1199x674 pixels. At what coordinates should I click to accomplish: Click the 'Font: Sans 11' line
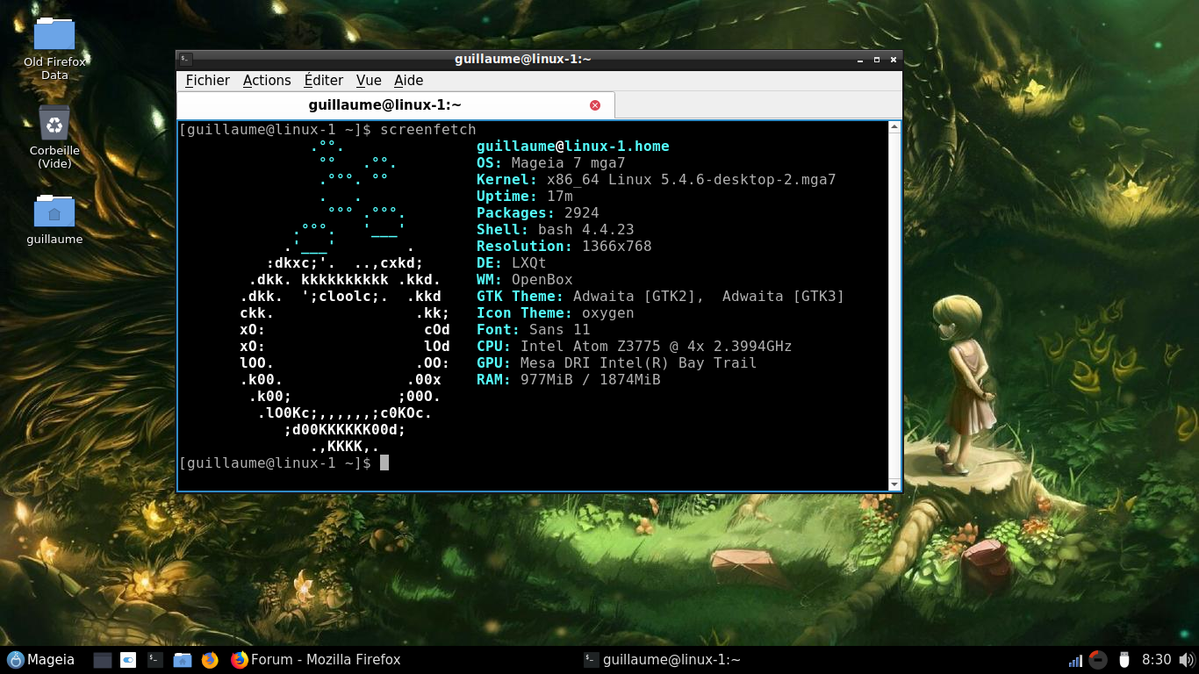click(x=534, y=330)
